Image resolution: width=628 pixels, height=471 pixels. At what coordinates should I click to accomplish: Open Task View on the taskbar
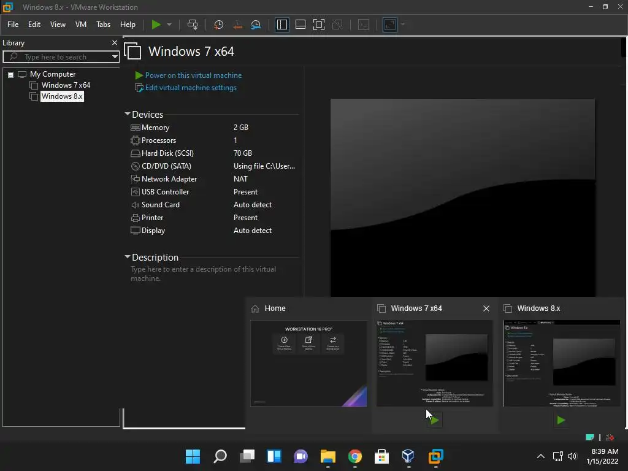pyautogui.click(x=247, y=456)
